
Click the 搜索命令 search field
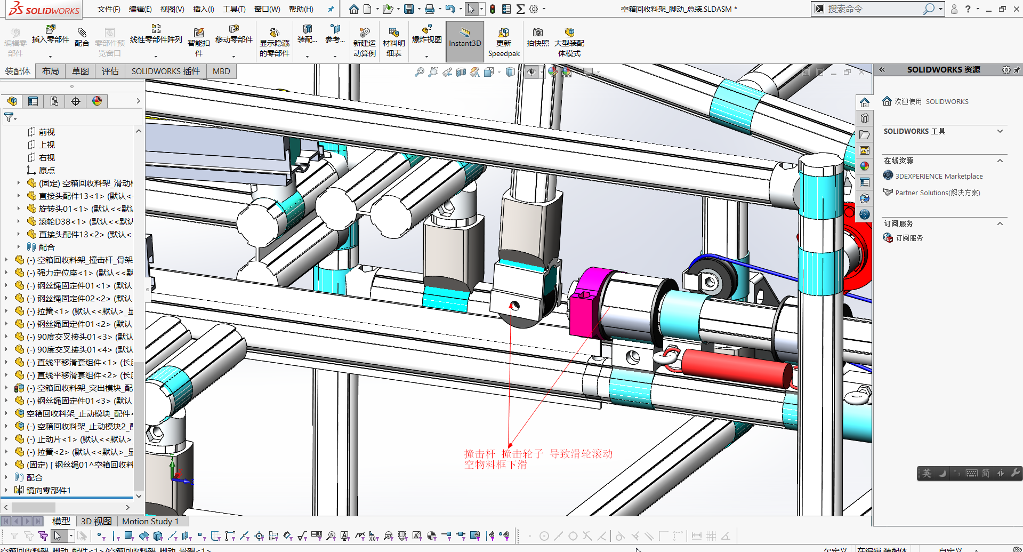pyautogui.click(x=875, y=9)
